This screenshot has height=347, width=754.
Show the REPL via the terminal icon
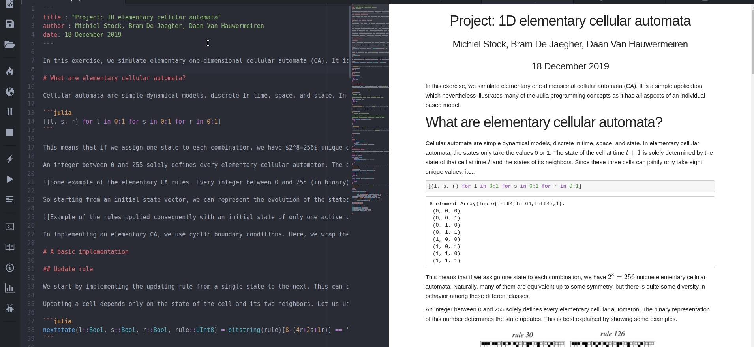click(10, 227)
